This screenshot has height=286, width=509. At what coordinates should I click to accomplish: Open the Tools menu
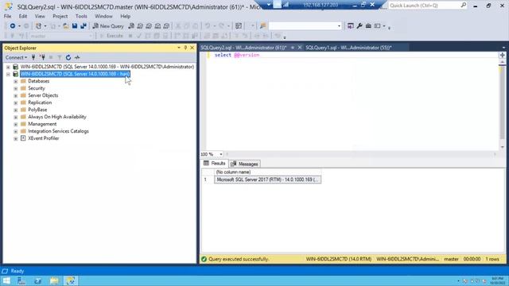click(x=81, y=16)
